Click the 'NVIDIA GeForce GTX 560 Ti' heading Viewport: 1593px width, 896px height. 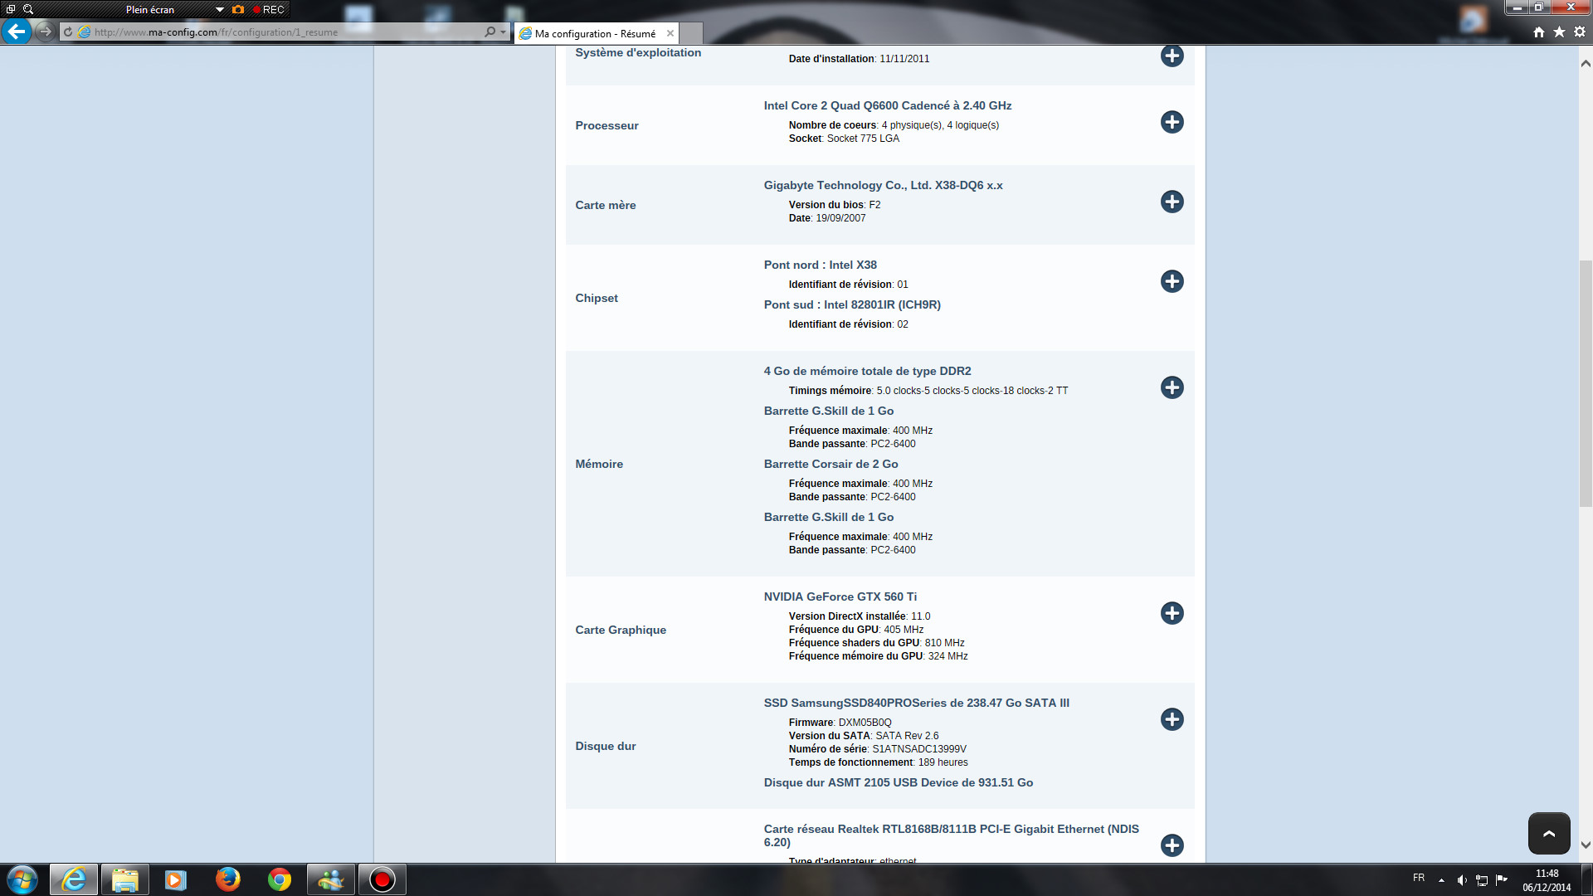pos(840,597)
